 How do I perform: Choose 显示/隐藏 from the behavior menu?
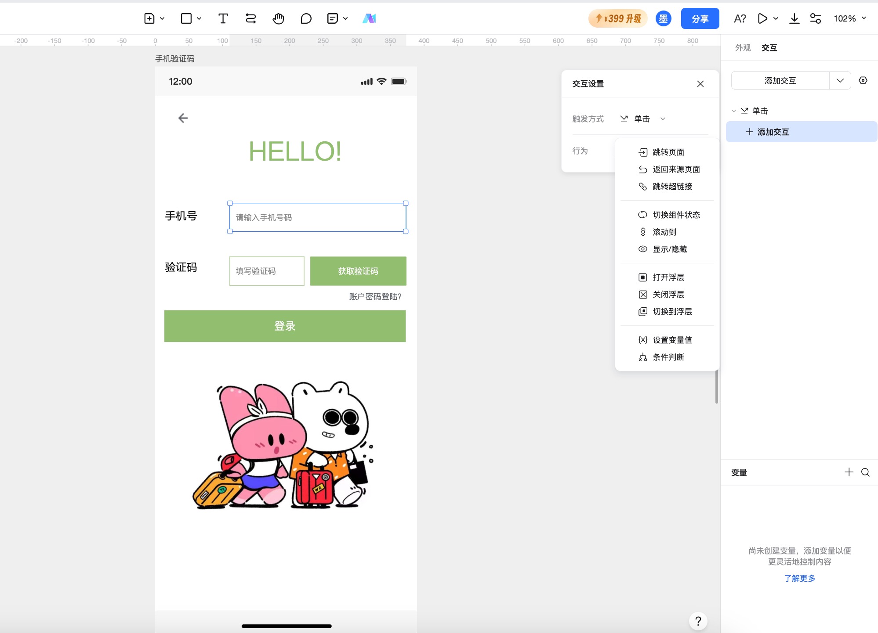click(x=667, y=249)
